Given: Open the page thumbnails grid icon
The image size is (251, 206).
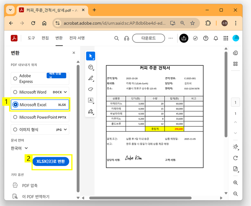Looking at the screenshot, I should pos(235,64).
